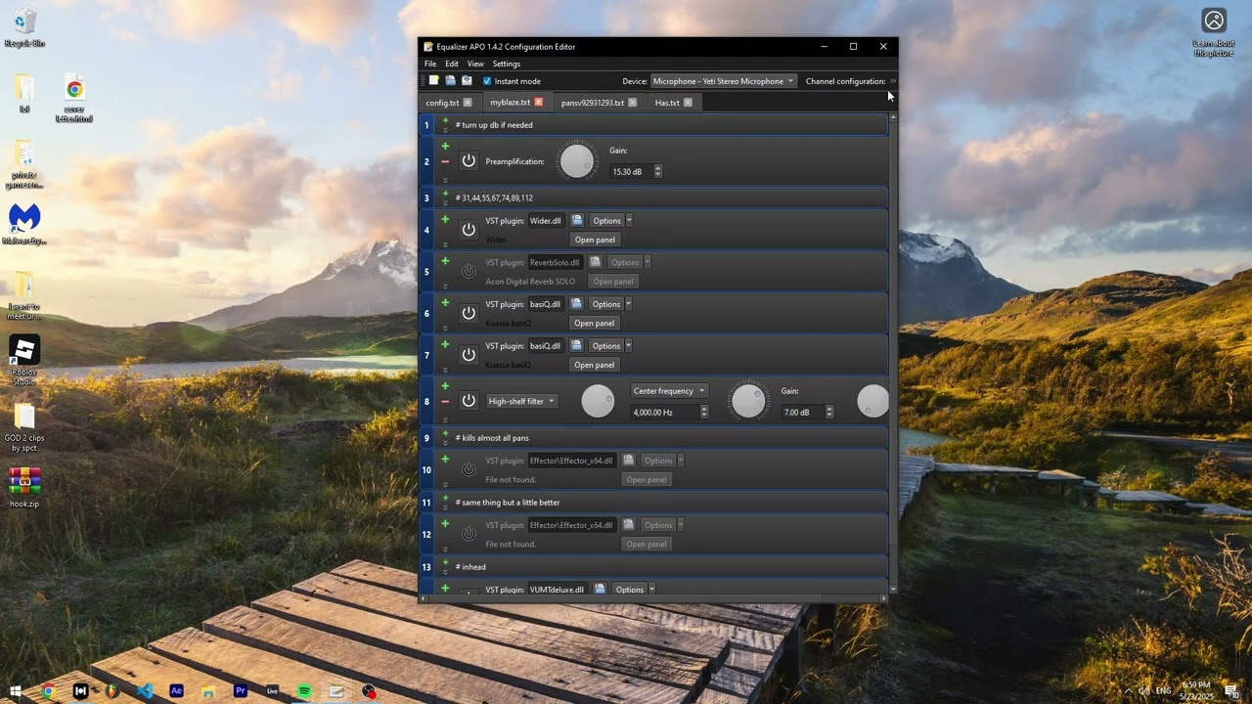Click Open panel for Wider plugin

595,240
